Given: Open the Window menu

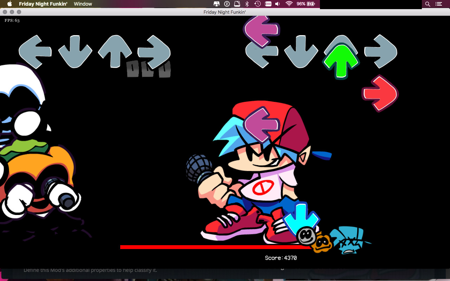Looking at the screenshot, I should pyautogui.click(x=83, y=4).
